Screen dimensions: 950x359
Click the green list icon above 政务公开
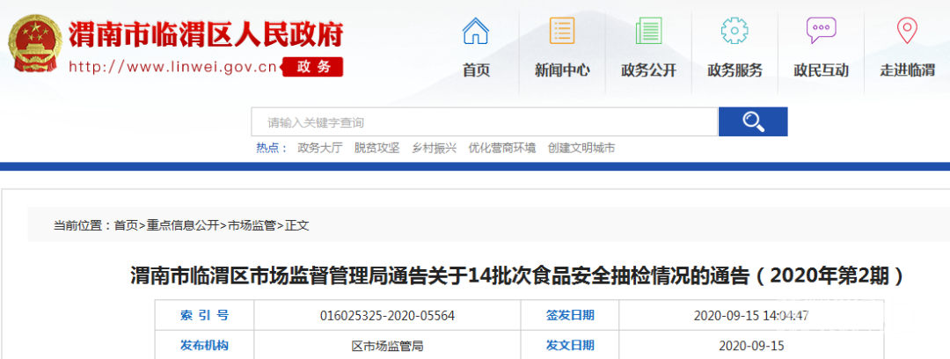tap(648, 32)
